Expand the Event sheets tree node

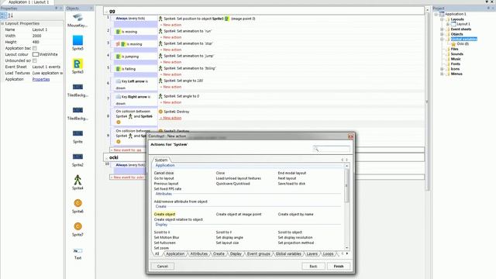(x=442, y=29)
